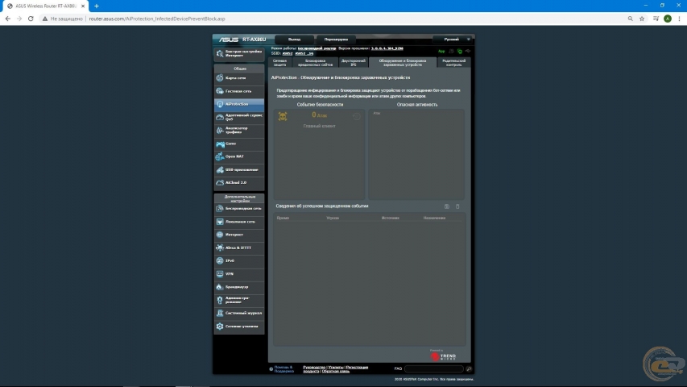
Task: Click the first SSID link
Action: (288, 53)
